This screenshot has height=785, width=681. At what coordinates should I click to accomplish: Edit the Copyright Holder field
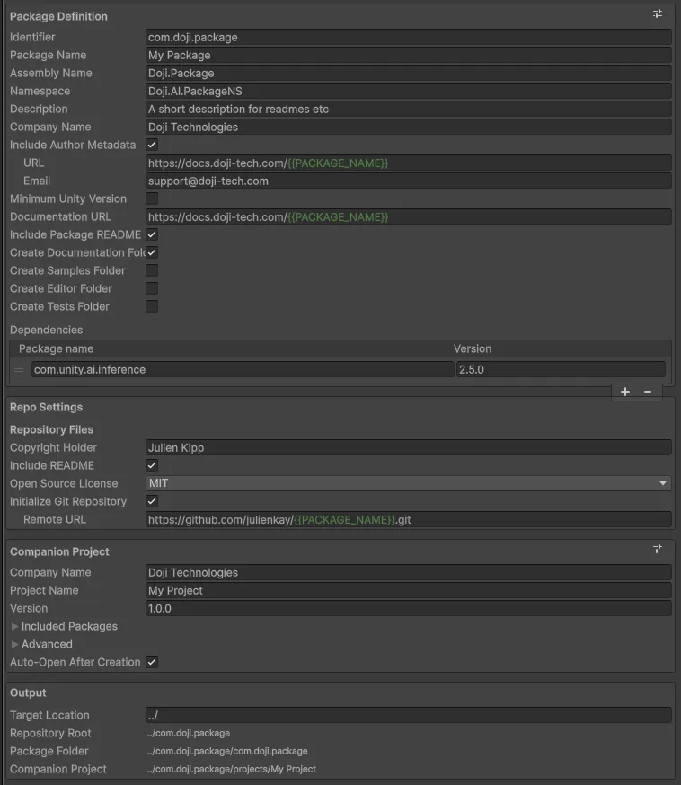click(409, 447)
